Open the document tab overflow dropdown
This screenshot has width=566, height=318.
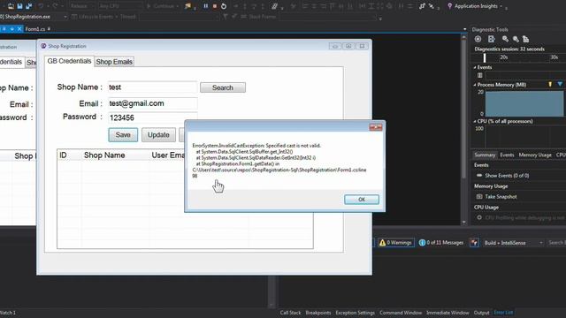click(x=464, y=29)
